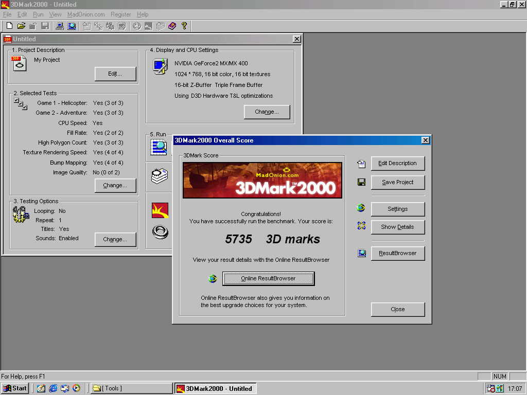Open the Help menu
This screenshot has height=395, width=527.
[143, 14]
